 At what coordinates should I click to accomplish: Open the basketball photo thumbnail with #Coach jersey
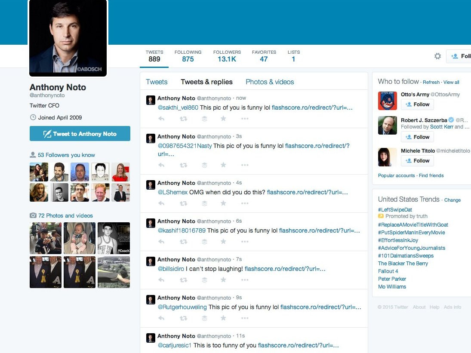click(x=113, y=238)
